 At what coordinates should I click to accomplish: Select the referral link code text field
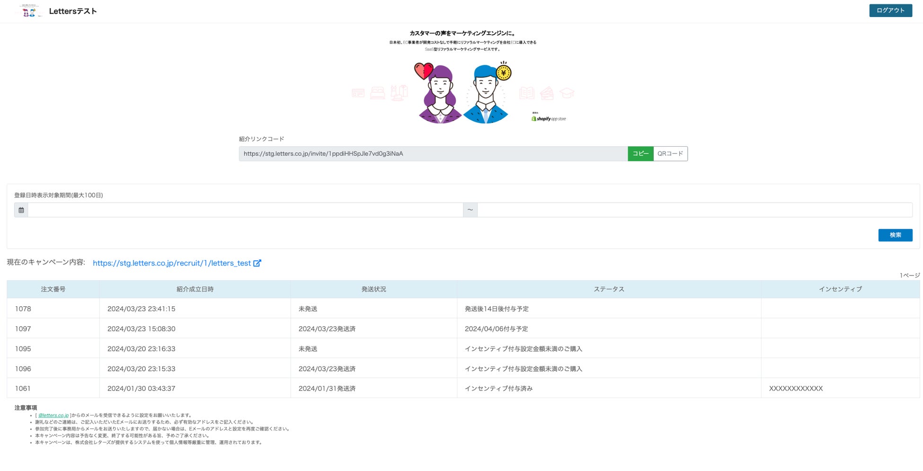pyautogui.click(x=433, y=154)
